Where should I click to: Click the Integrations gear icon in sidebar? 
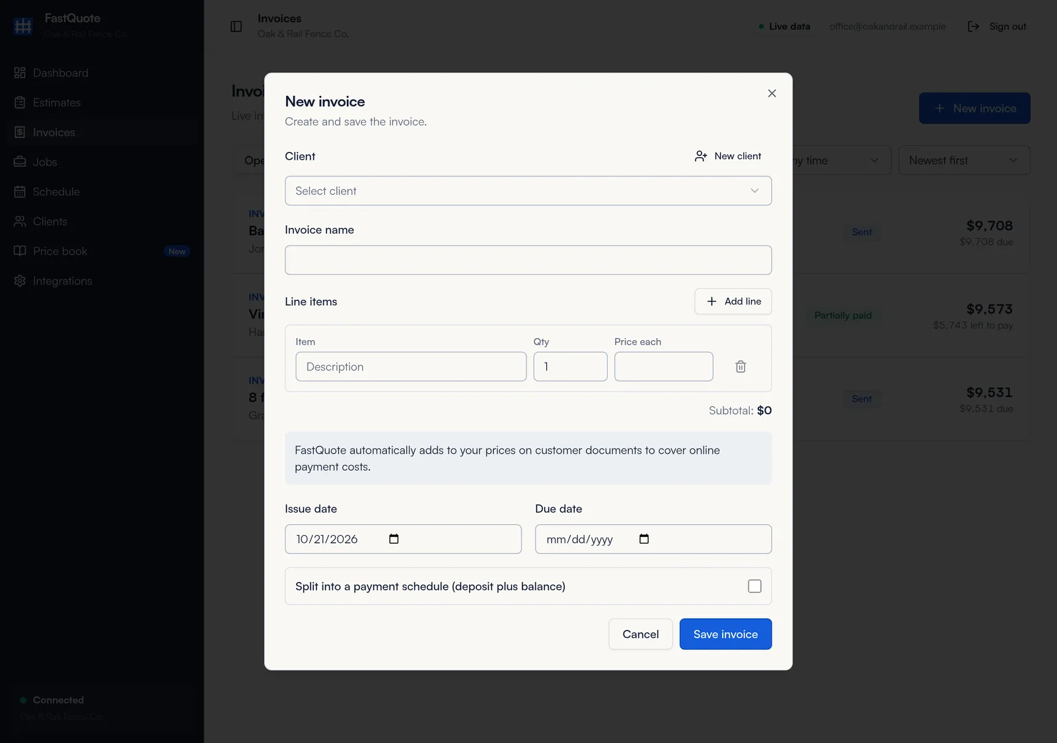point(20,281)
